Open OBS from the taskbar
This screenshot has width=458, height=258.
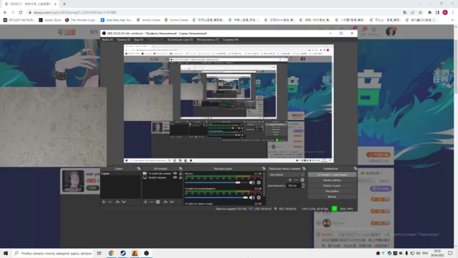[x=147, y=253]
